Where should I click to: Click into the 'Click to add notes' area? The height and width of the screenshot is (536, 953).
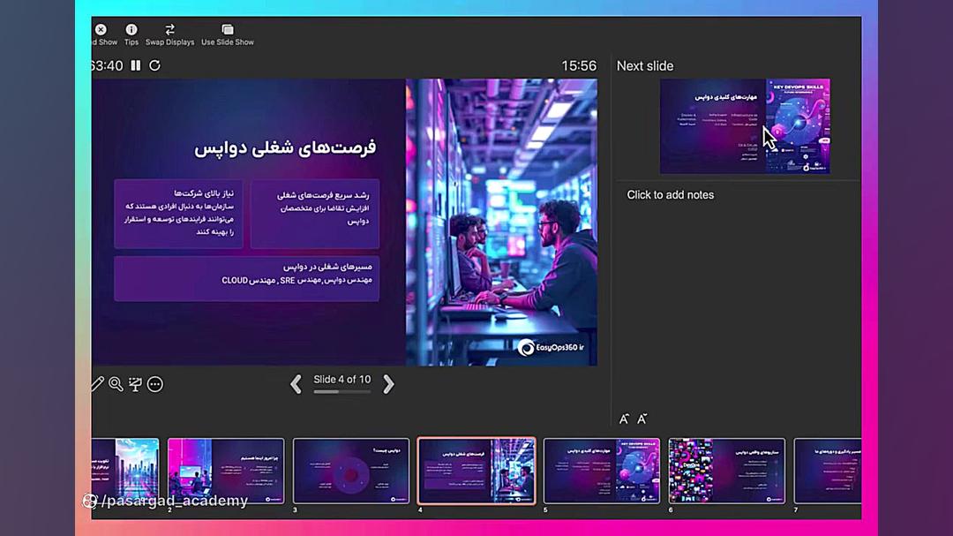[x=671, y=194]
